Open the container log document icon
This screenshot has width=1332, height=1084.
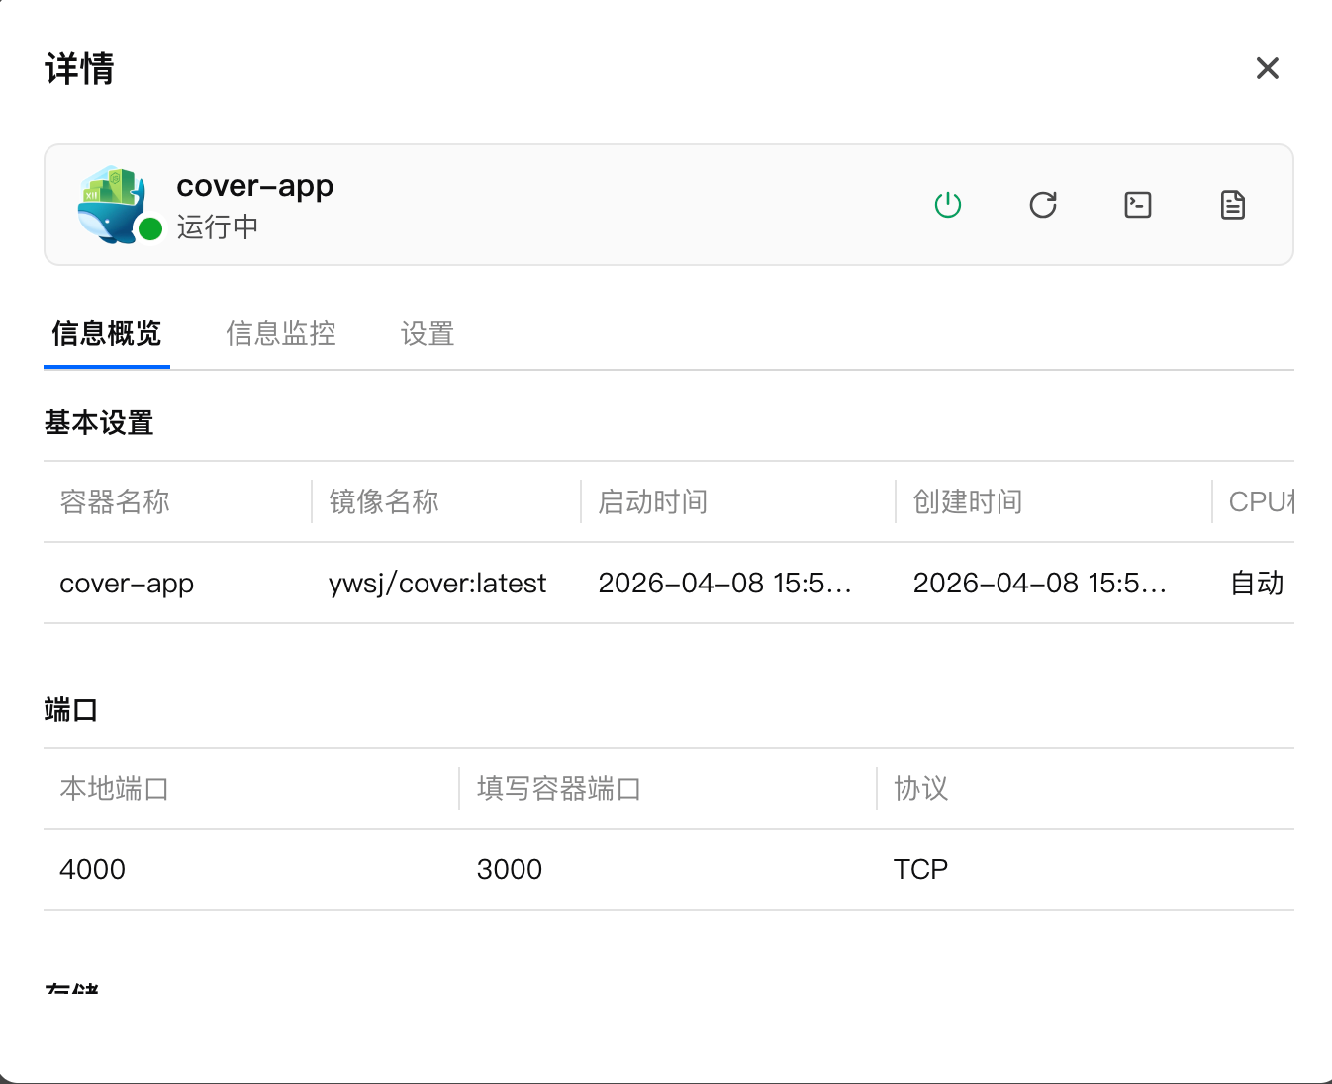1232,205
